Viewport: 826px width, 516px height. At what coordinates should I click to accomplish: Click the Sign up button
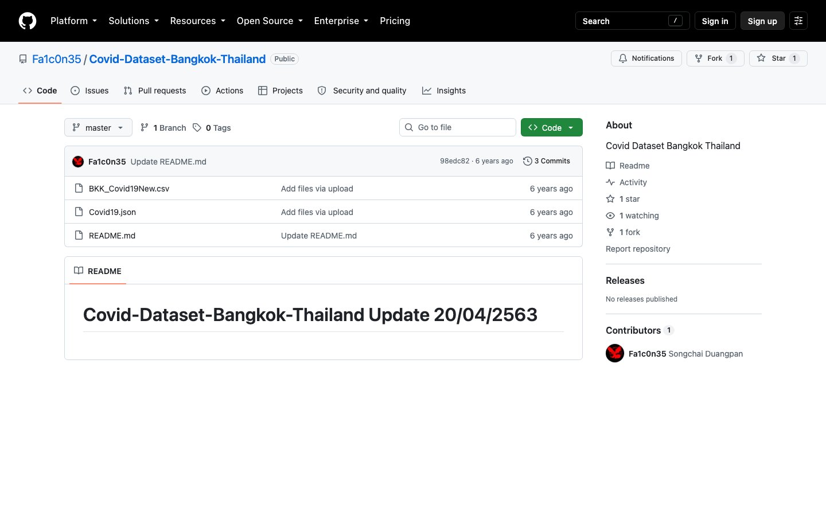[x=762, y=21]
